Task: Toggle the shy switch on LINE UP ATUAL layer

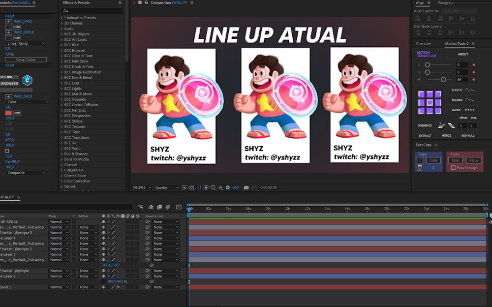Action: (x=103, y=222)
